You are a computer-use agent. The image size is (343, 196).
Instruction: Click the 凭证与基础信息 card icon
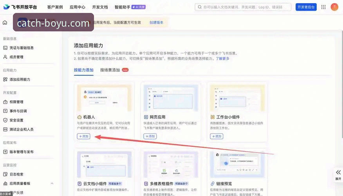pos(5,48)
